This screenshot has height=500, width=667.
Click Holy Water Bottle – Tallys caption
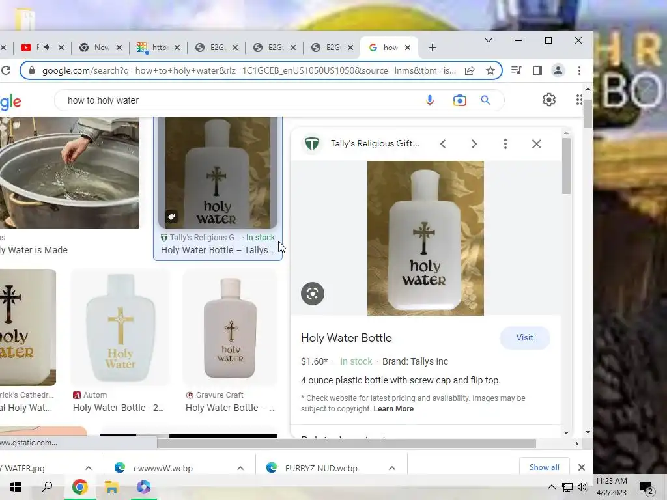tap(217, 250)
